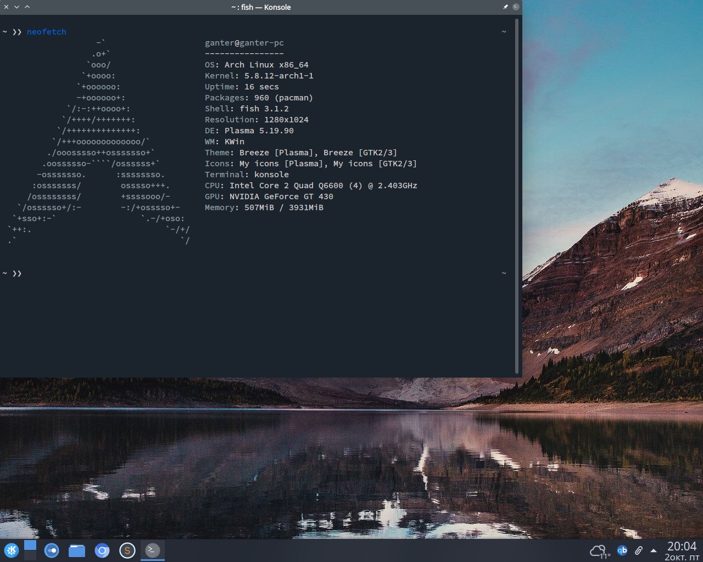
Task: Click the 'OS: Arch Linux x86_64' line
Action: [x=256, y=65]
